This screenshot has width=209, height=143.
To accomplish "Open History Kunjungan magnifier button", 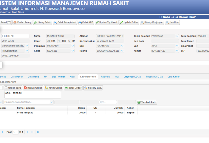I will click(x=152, y=22).
